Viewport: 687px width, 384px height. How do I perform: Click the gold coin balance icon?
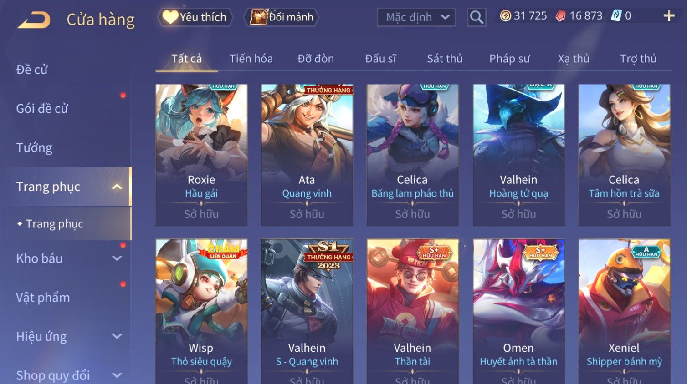(505, 16)
